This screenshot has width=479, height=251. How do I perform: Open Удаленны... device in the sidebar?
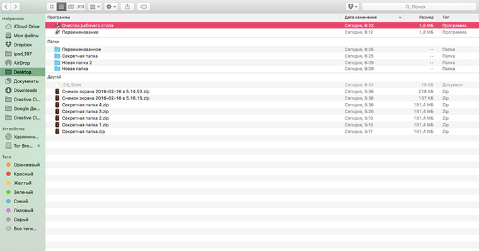[23, 137]
